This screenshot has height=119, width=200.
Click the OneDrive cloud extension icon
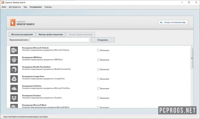[x=14, y=89]
